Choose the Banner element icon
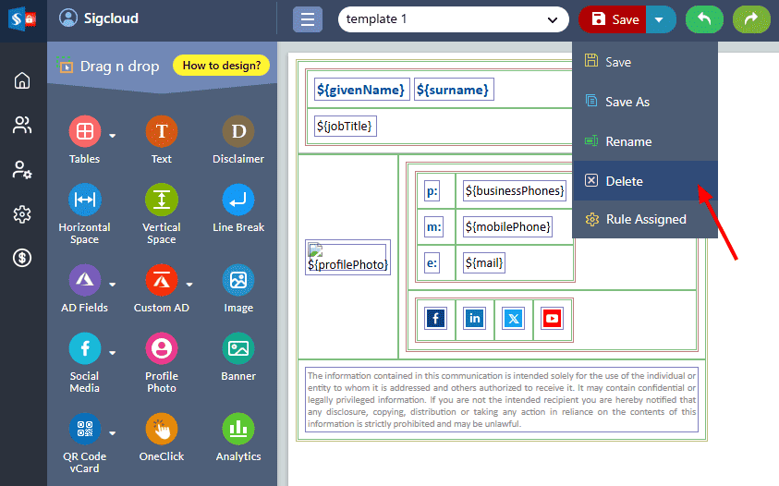The image size is (779, 486). click(238, 348)
